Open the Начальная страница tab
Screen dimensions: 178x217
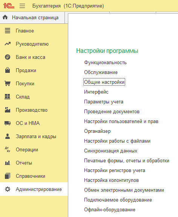[x=32, y=18]
